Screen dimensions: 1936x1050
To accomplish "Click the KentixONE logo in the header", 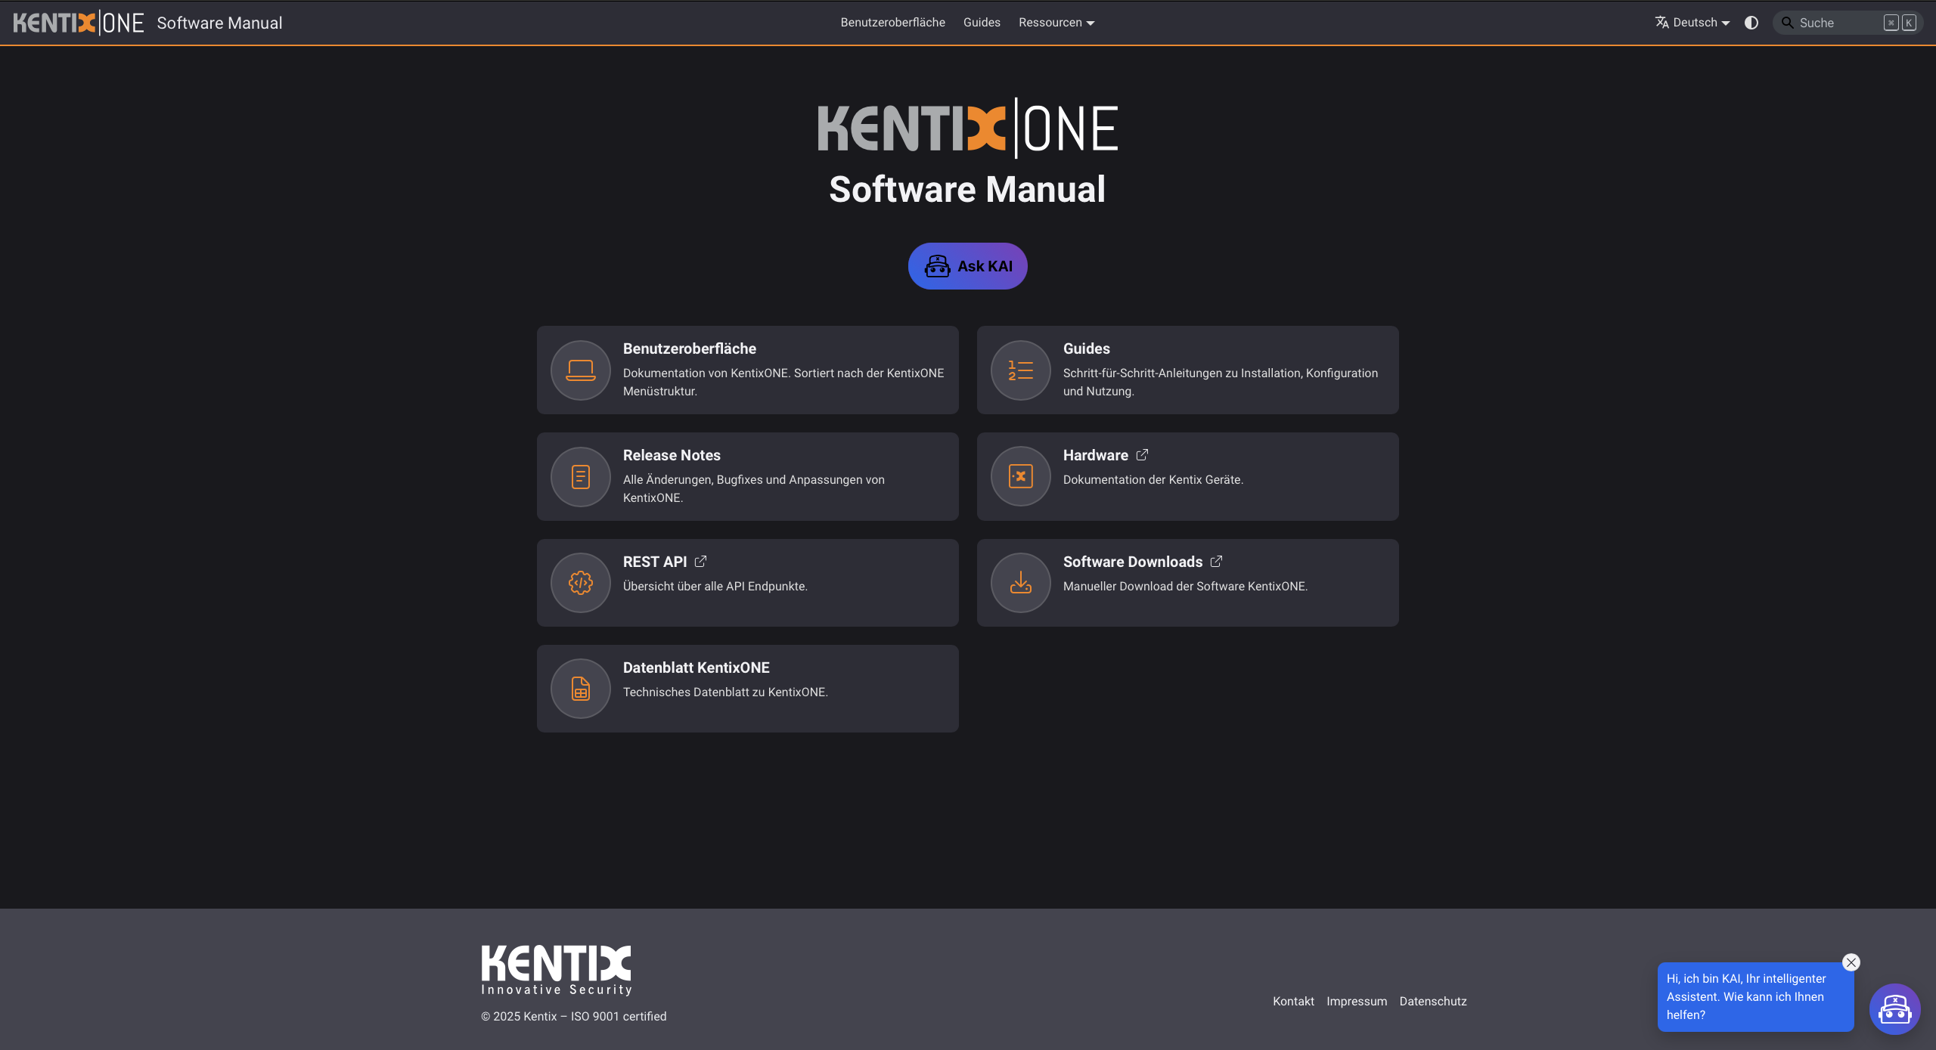I will point(78,22).
